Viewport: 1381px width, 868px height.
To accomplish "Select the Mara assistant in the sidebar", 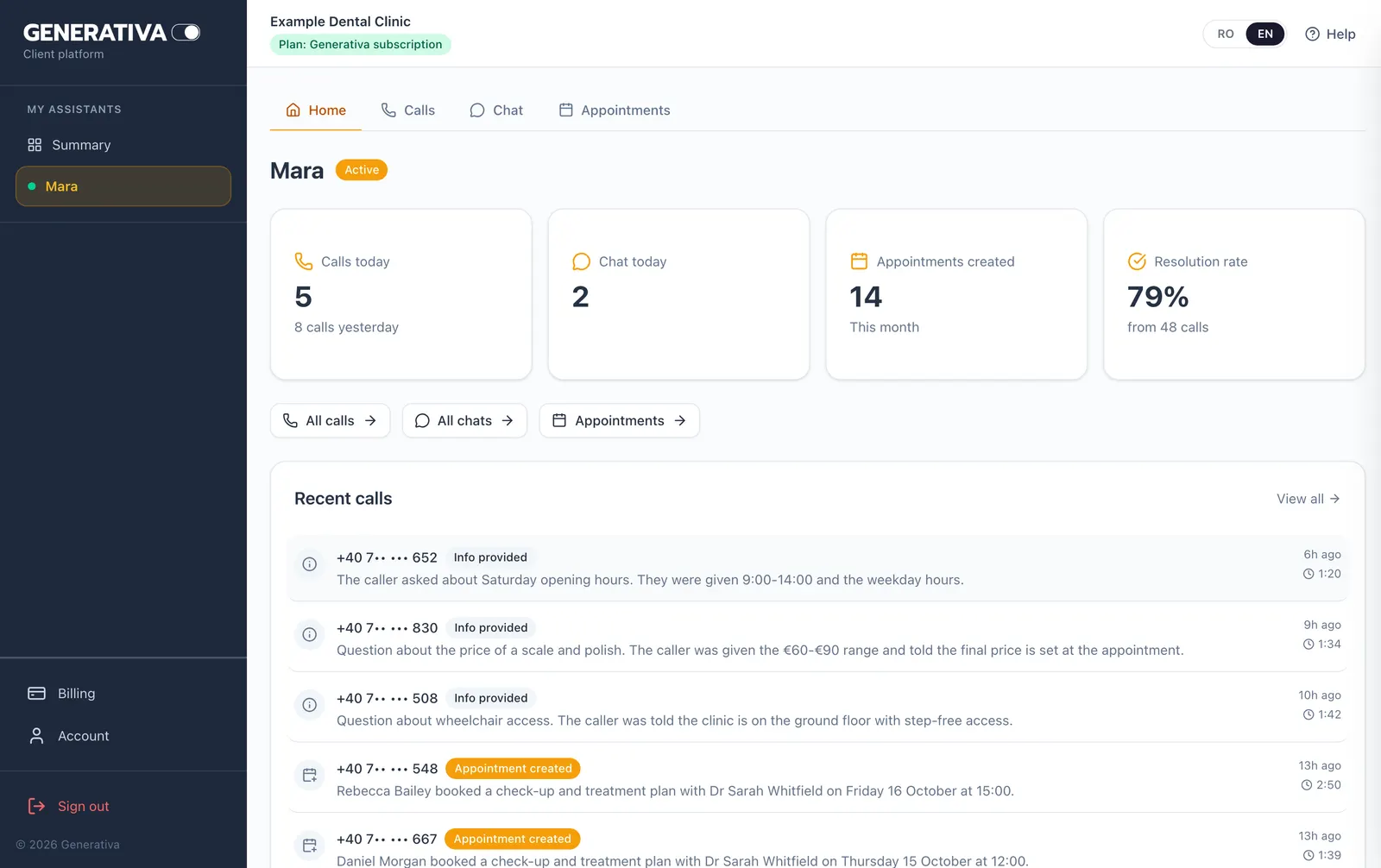I will click(x=123, y=186).
